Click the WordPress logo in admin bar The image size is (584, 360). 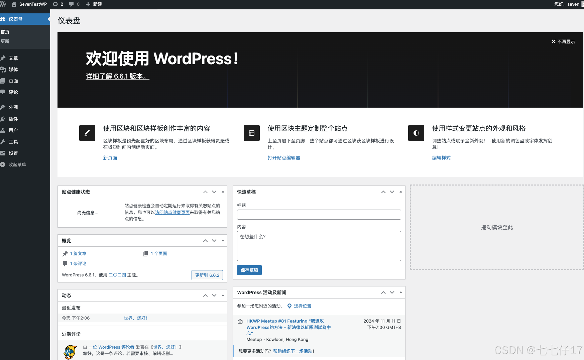point(3,4)
